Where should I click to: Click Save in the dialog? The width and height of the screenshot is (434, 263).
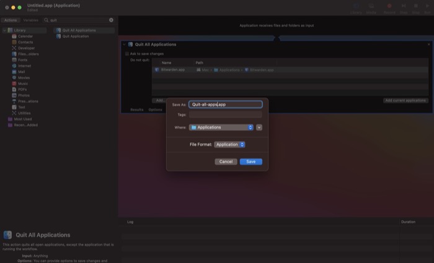coord(251,162)
